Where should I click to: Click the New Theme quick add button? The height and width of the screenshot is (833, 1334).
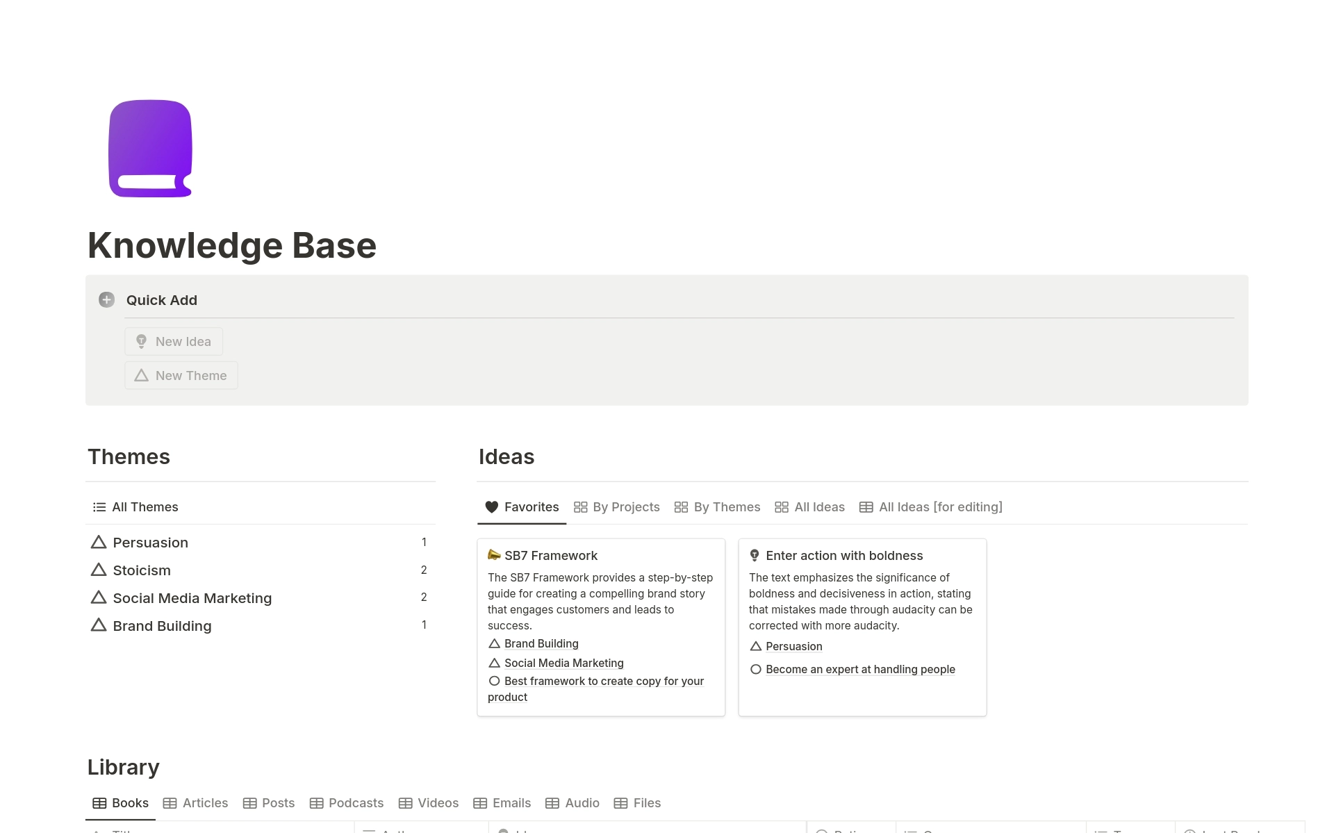coord(181,375)
